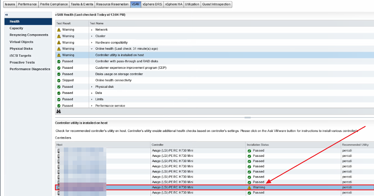This screenshot has height=196, width=374.
Task: Click the host icon in the first Controllers row
Action: 59,150
